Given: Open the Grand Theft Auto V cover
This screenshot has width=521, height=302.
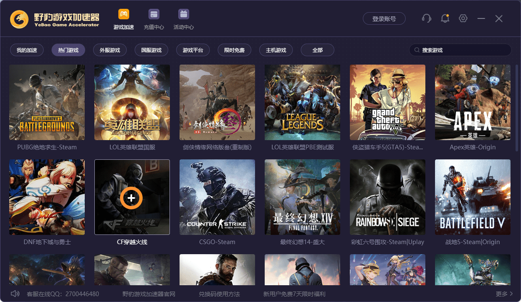Looking at the screenshot, I should 388,102.
